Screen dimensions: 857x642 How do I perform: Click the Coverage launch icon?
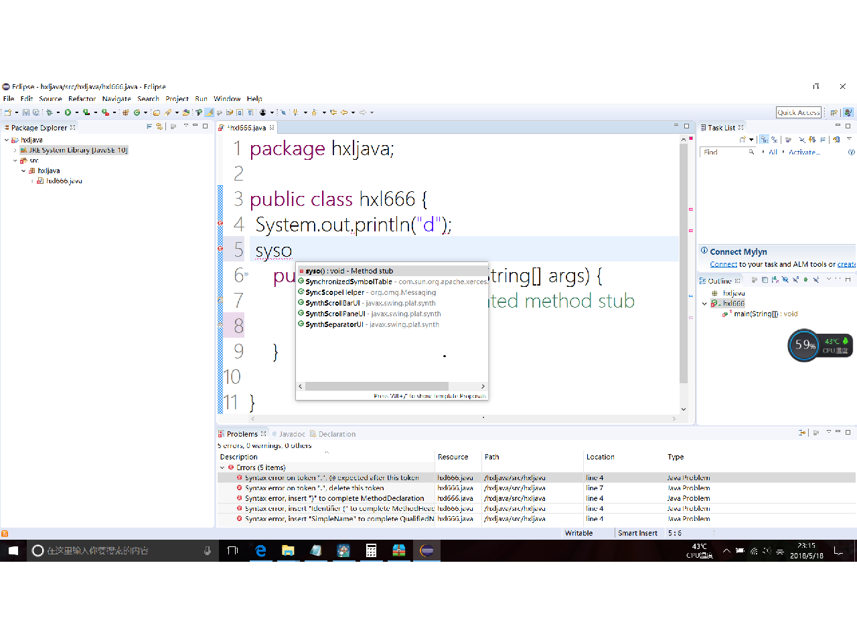86,112
